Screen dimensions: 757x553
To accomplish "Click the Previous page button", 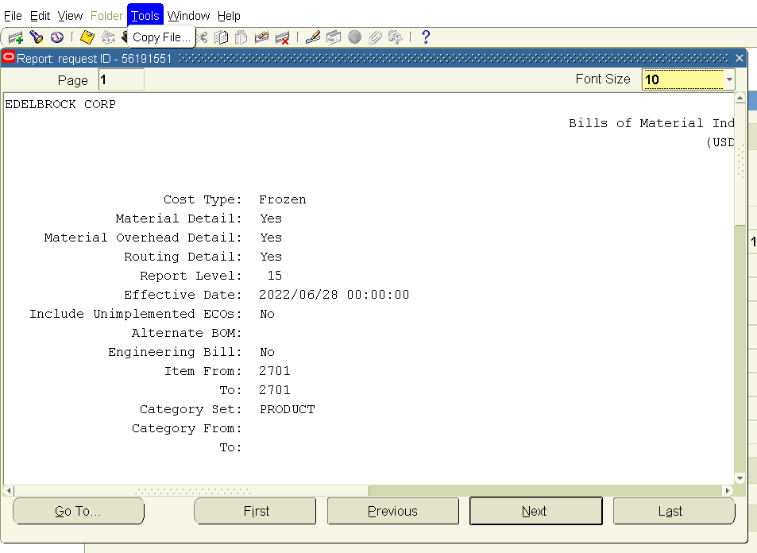I will (393, 511).
